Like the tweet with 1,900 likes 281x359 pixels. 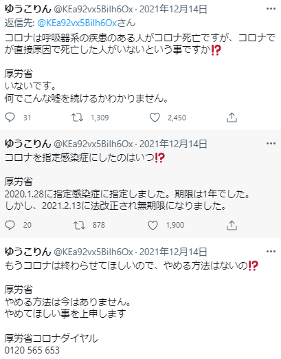[x=153, y=225]
